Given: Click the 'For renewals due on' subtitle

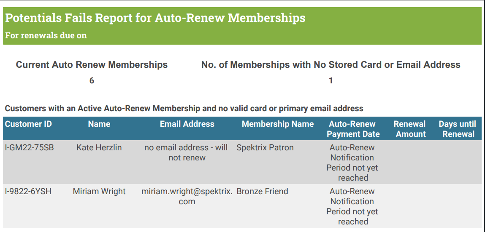Looking at the screenshot, I should click(46, 35).
